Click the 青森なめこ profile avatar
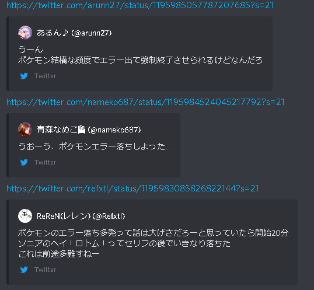314x290 pixels. (x=25, y=130)
